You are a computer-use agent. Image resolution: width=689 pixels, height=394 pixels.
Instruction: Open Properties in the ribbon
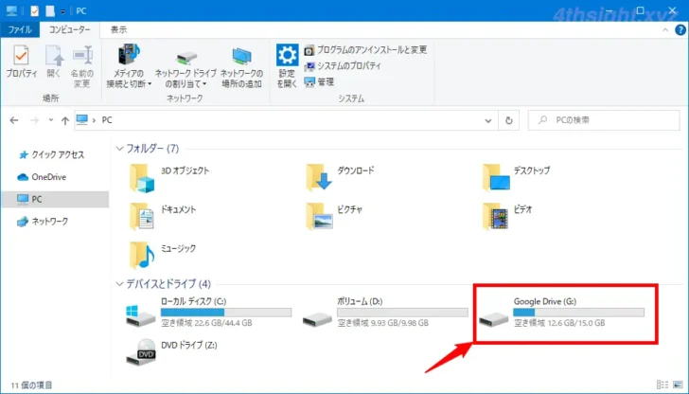[21, 62]
